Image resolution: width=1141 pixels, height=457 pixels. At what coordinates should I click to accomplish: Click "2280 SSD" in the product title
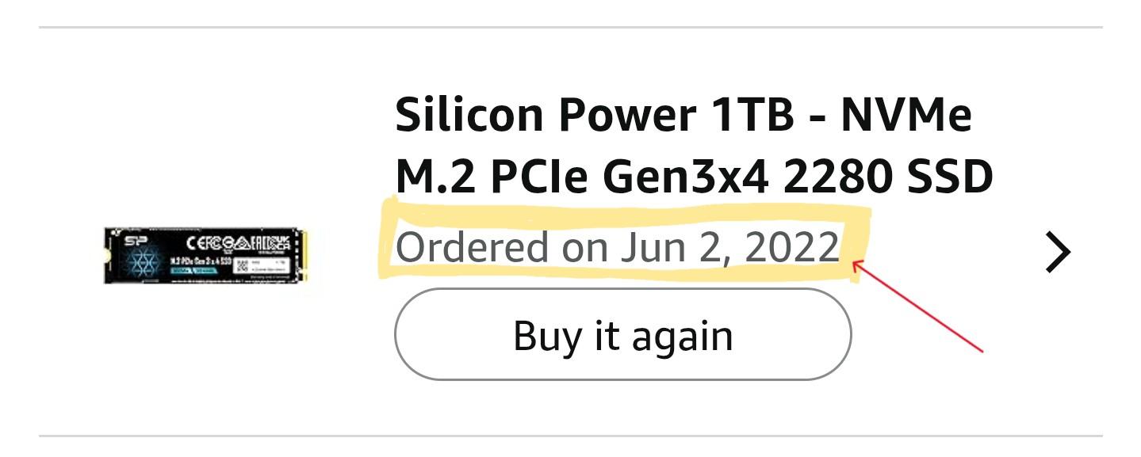888,179
